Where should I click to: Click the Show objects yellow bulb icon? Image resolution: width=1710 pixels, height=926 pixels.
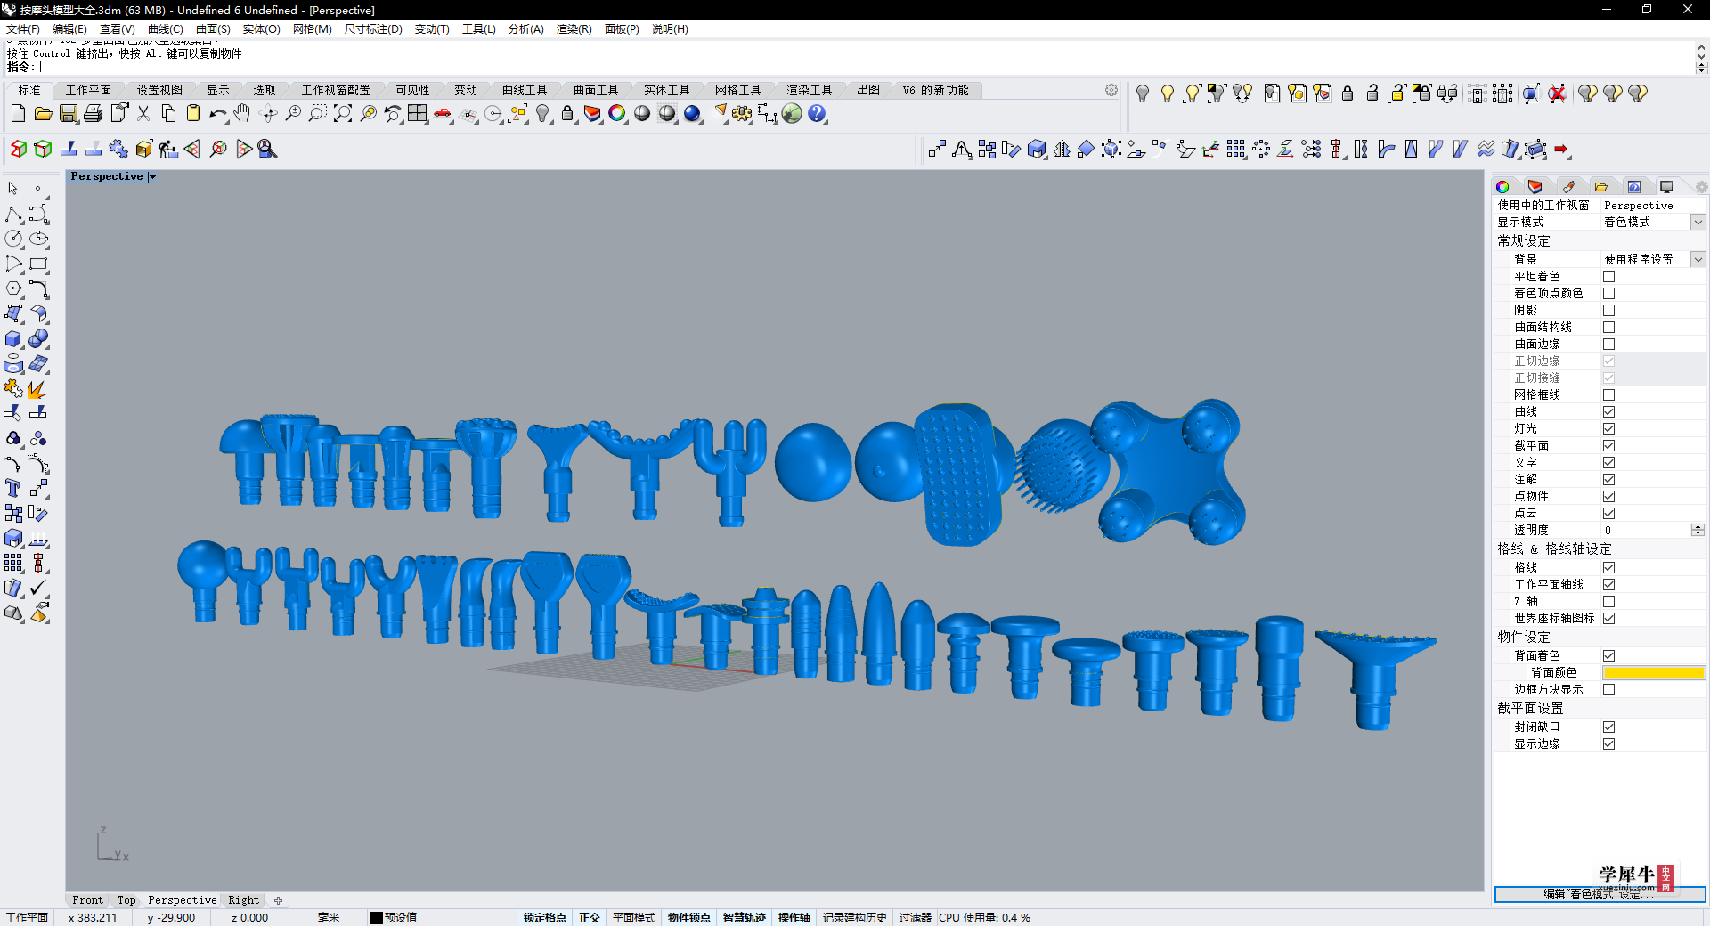[x=1168, y=93]
